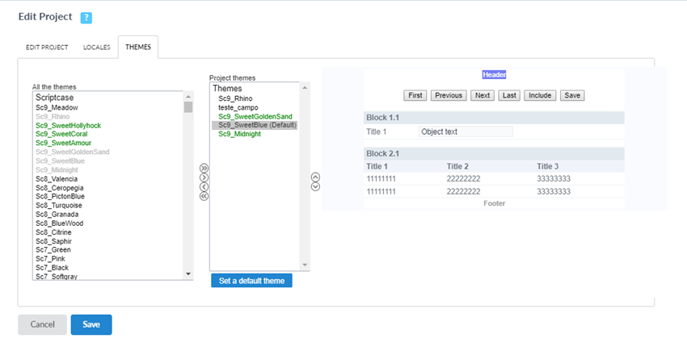Click the add-all themes double right arrow
The image size is (687, 355).
pyautogui.click(x=204, y=168)
